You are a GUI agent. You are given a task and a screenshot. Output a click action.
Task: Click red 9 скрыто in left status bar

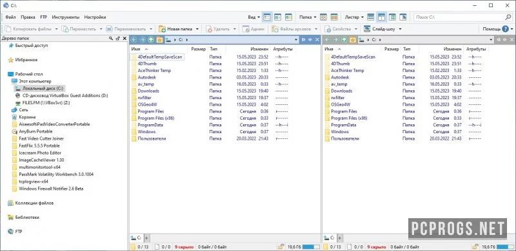(183, 246)
